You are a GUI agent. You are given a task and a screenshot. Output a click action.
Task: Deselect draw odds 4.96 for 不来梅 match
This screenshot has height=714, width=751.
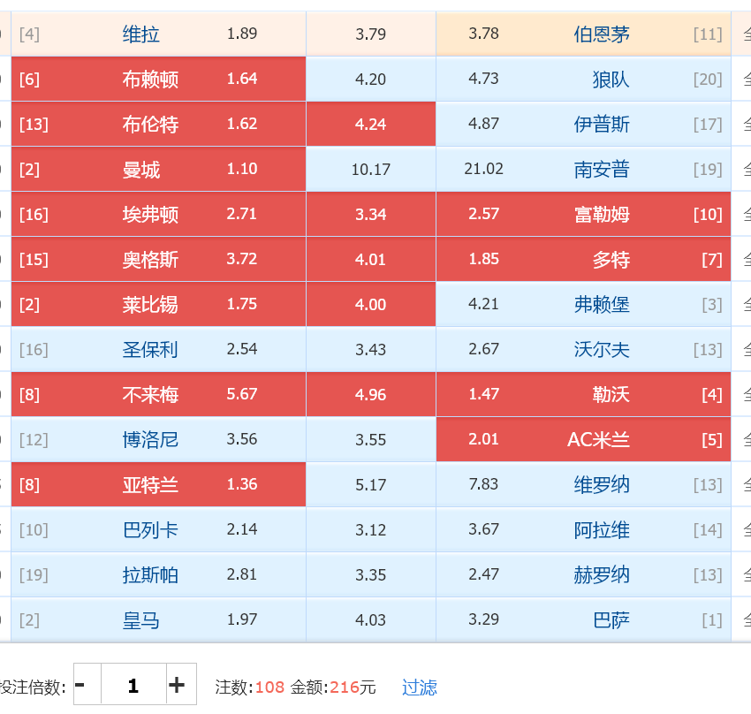(371, 394)
